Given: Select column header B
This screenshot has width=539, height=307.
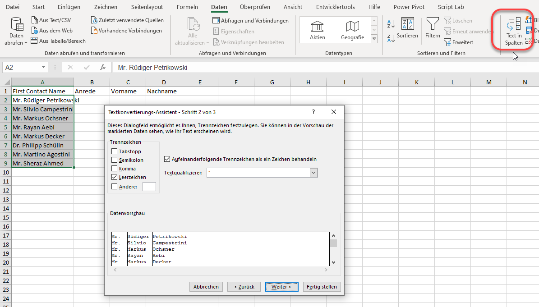Looking at the screenshot, I should 92,82.
